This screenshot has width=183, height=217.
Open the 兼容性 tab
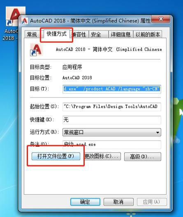[80, 35]
